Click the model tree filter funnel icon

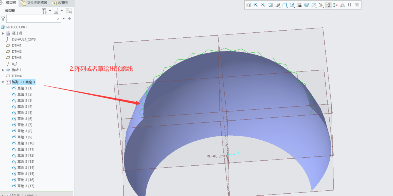pyautogui.click(x=3, y=19)
